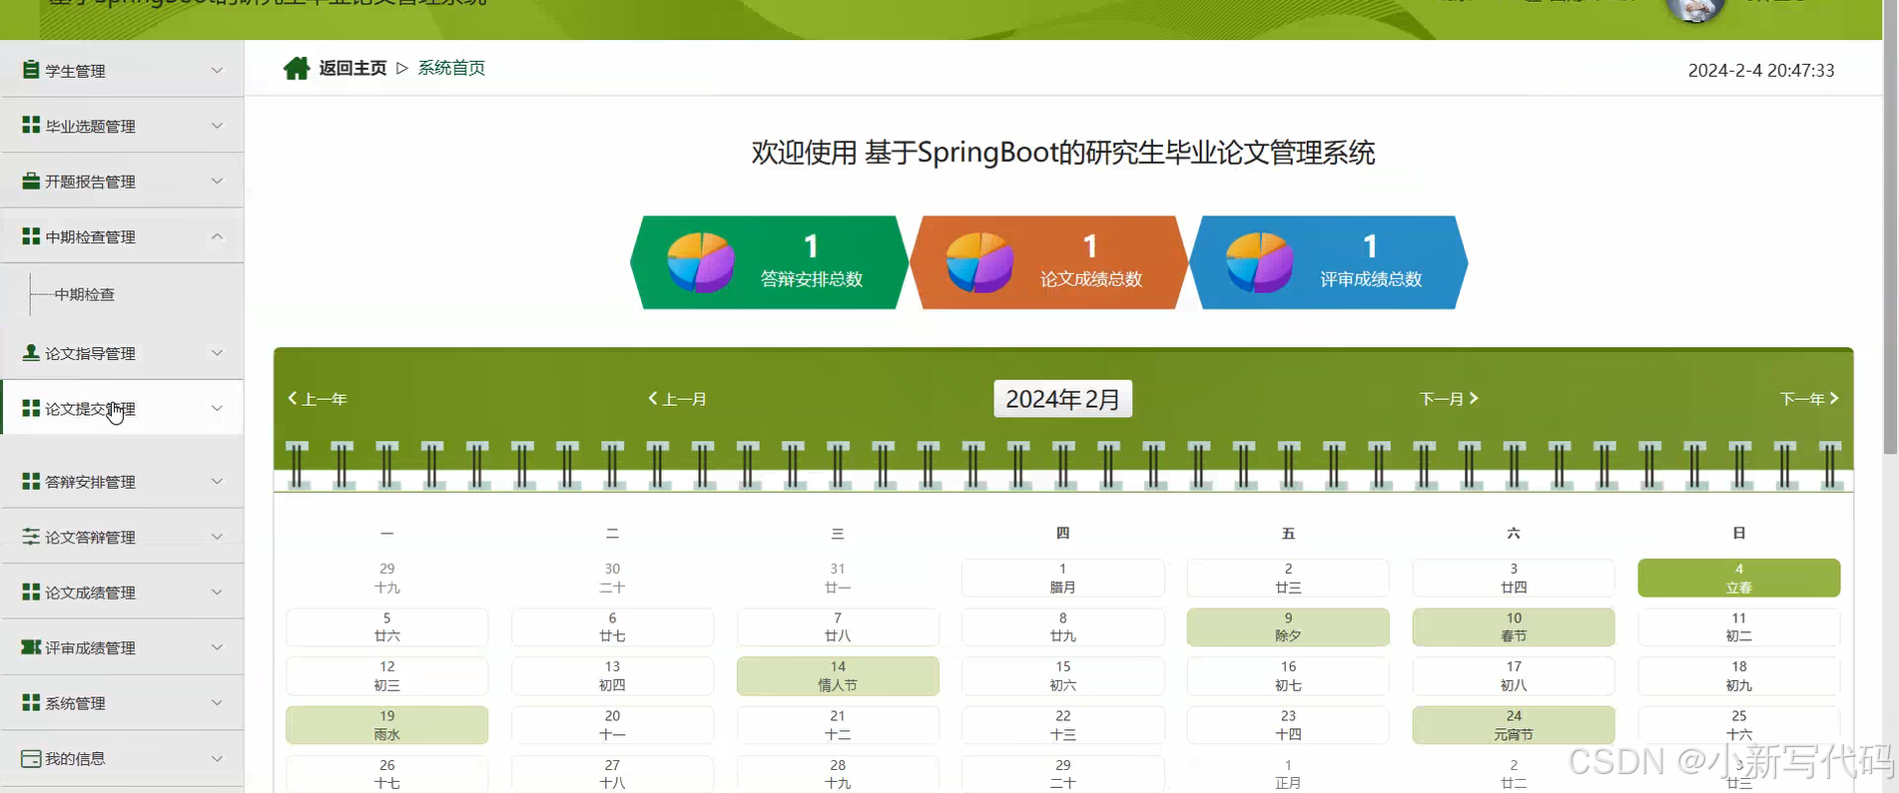Viewport: 1899px width, 793px height.
Task: Expand 答辩安排管理 chevron
Action: click(x=217, y=481)
